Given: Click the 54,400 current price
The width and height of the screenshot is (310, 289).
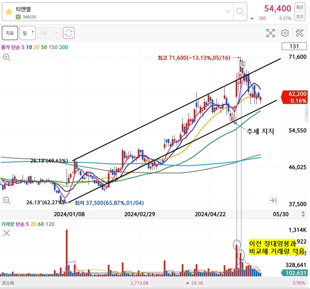Looking at the screenshot, I should 278,8.
